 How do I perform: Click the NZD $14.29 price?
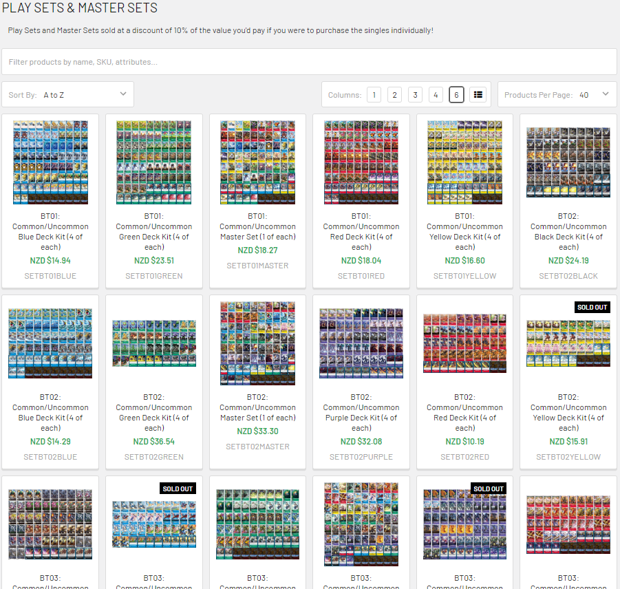[50, 442]
